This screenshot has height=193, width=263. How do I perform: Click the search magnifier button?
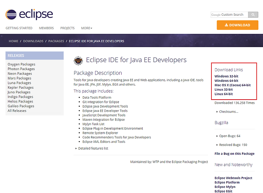tap(253, 15)
